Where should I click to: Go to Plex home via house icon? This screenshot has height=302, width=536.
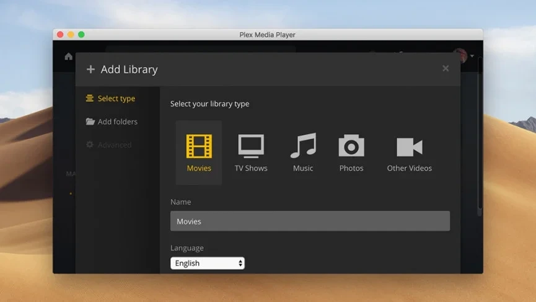point(68,56)
